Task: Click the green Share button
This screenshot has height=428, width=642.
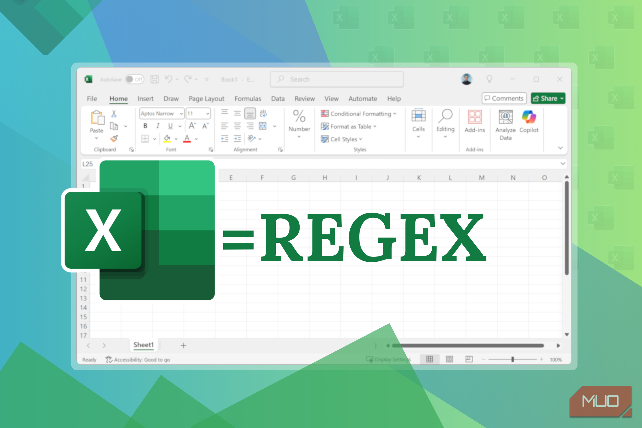Action: [x=548, y=98]
